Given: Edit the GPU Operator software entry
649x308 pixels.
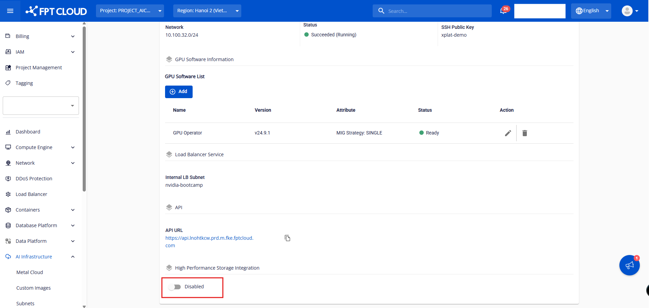Looking at the screenshot, I should click(x=508, y=133).
